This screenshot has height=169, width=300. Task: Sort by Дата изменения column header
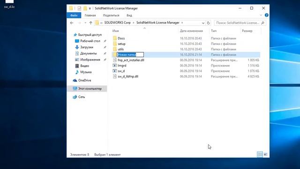[191, 31]
